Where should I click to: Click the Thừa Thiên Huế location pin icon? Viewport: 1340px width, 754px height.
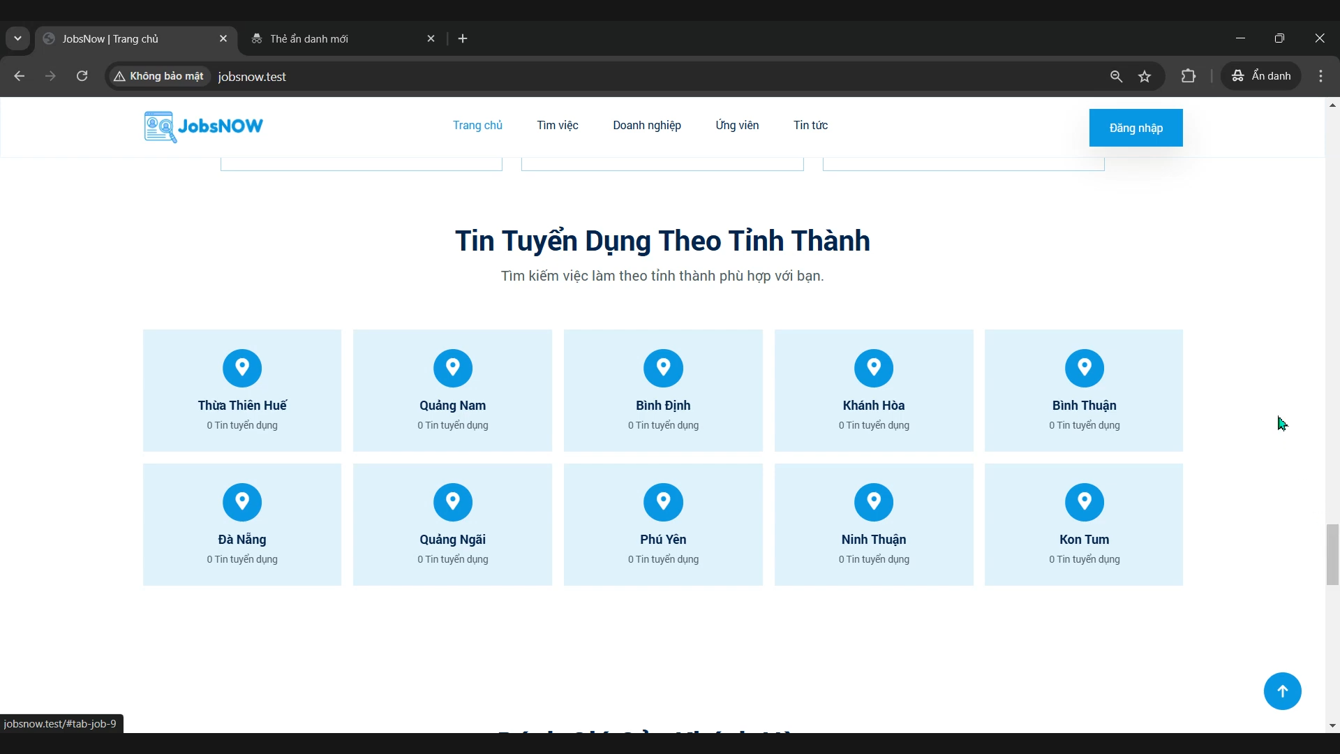(x=242, y=368)
